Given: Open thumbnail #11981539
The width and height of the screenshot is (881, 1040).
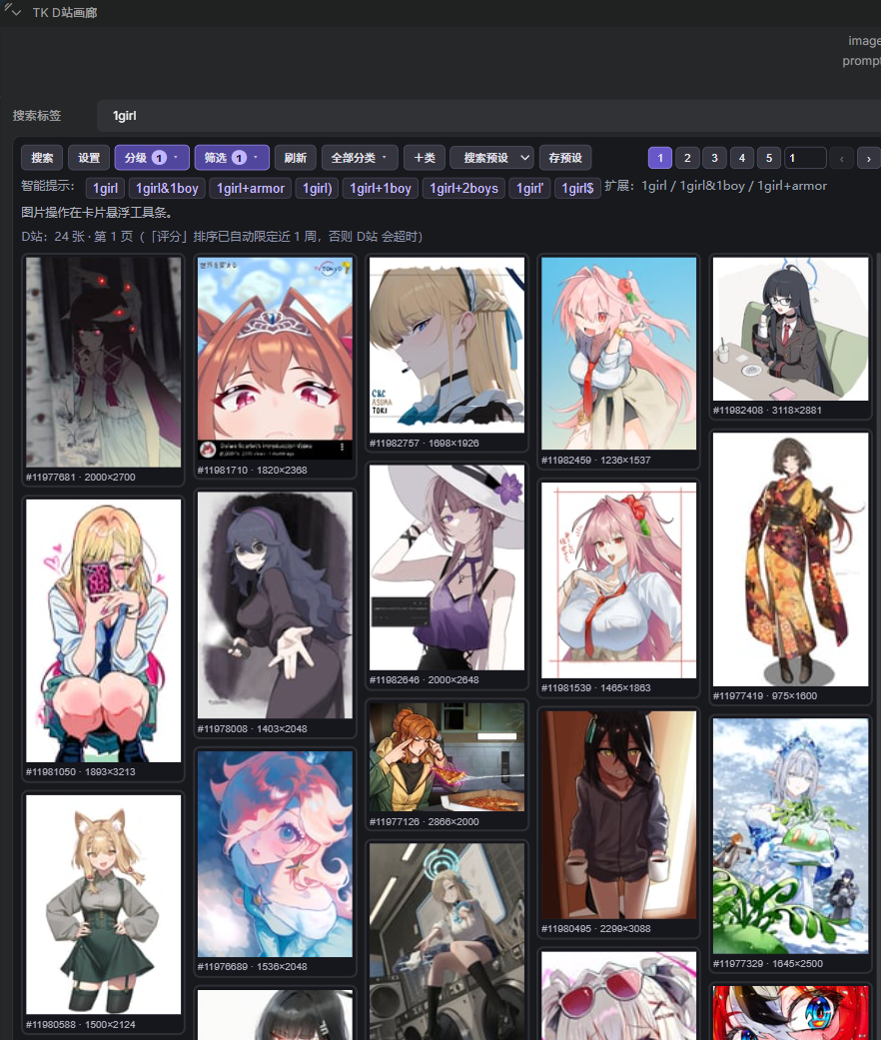Looking at the screenshot, I should coord(618,580).
